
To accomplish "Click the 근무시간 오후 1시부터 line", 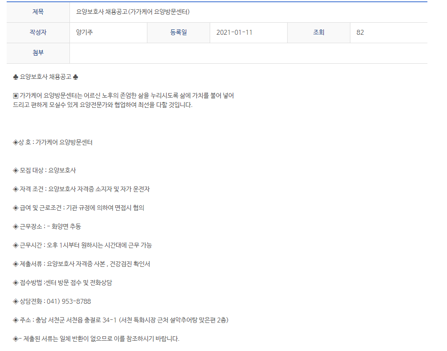I will (x=82, y=245).
